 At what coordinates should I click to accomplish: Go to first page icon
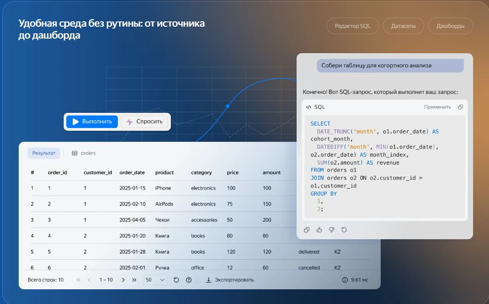[78, 280]
